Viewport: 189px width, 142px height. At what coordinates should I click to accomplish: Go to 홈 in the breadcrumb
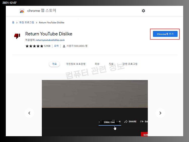point(13,22)
